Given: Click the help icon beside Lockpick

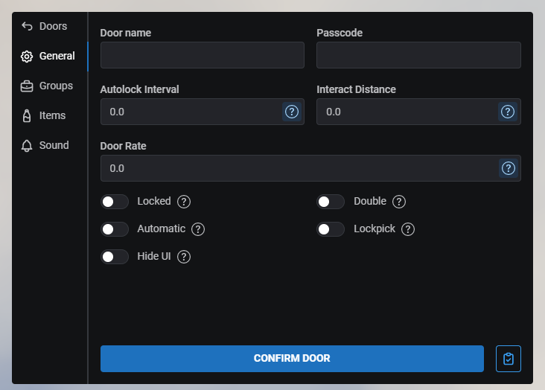Looking at the screenshot, I should pos(408,229).
